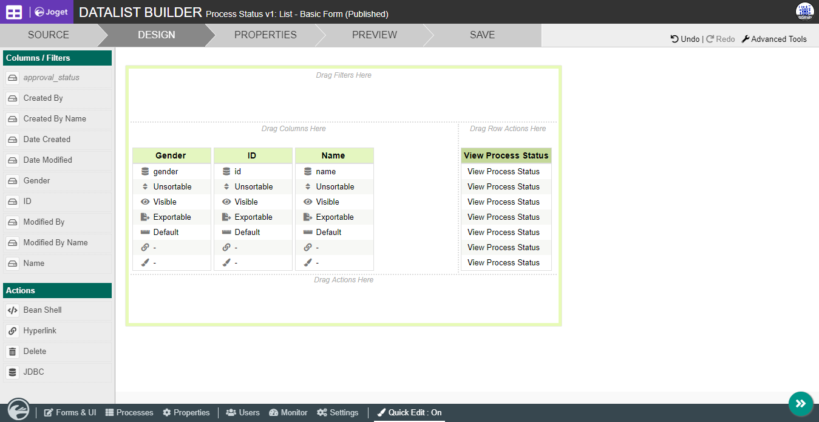Click the sort icon in Gender column
The width and height of the screenshot is (819, 422).
[x=145, y=187]
